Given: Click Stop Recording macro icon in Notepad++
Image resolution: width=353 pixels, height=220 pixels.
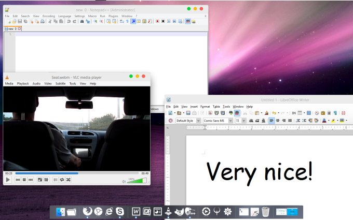Looking at the screenshot, I should 163,21.
